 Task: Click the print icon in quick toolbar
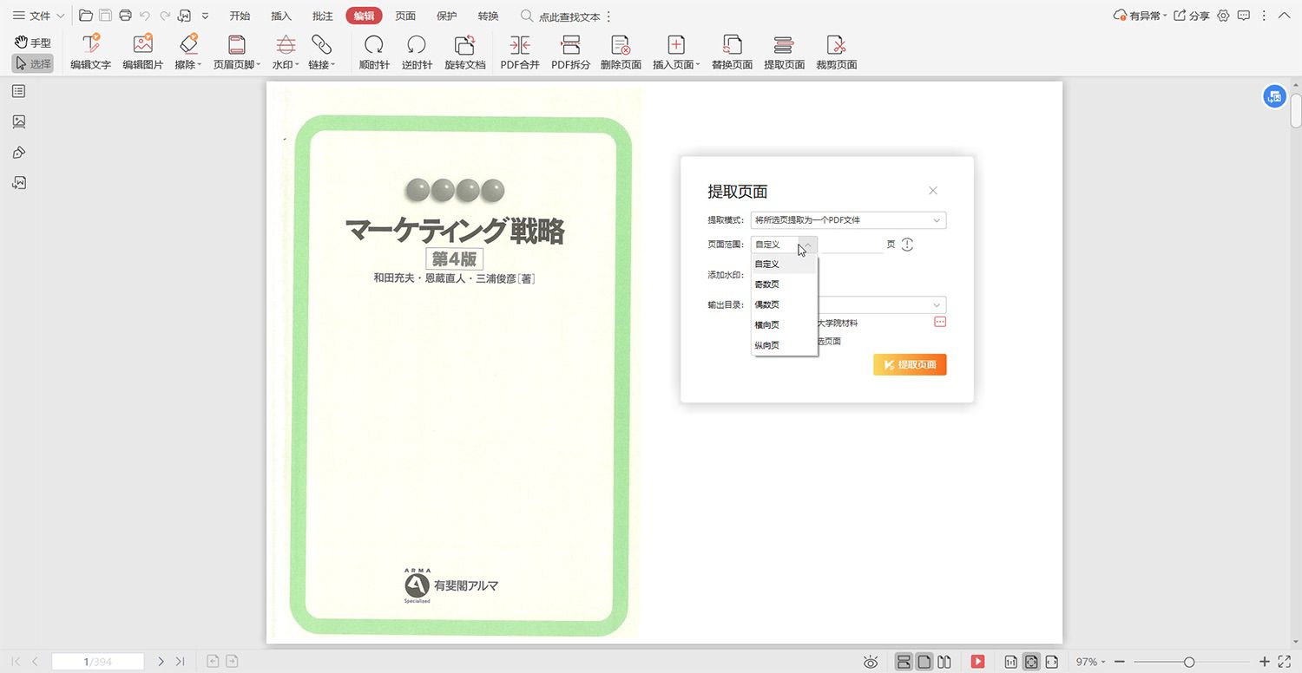[x=125, y=16]
